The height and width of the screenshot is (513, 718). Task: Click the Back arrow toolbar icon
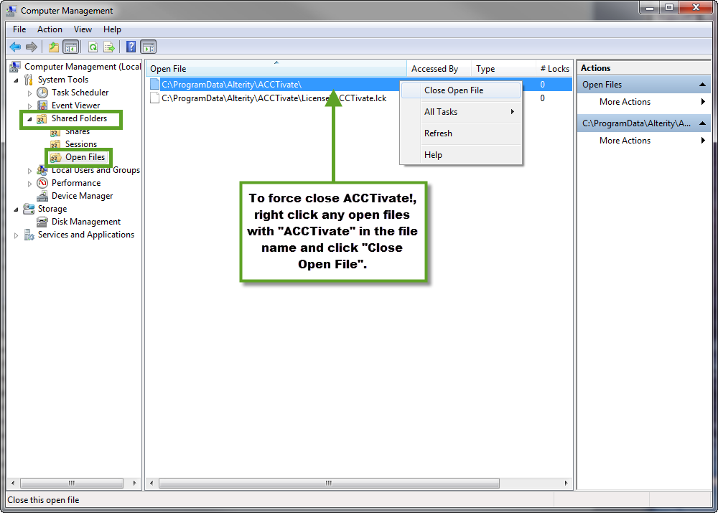[x=15, y=47]
